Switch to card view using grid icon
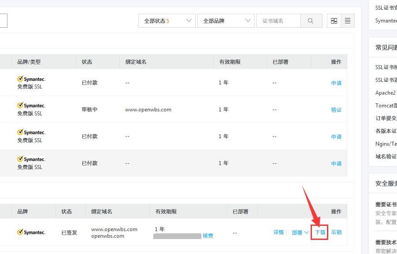The width and height of the screenshot is (397, 254). [334, 20]
